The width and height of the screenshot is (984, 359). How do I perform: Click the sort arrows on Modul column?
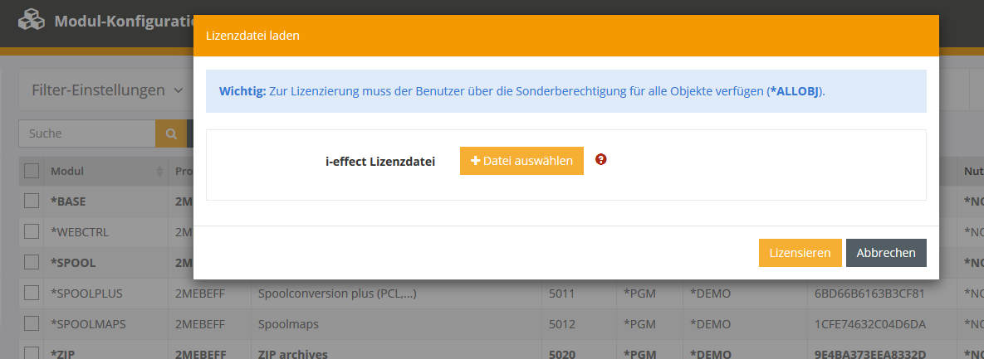click(159, 172)
